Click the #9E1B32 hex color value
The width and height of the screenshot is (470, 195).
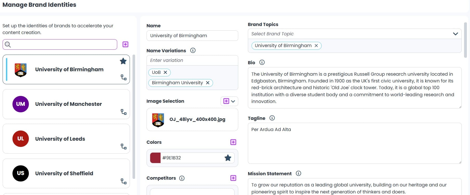click(x=171, y=158)
